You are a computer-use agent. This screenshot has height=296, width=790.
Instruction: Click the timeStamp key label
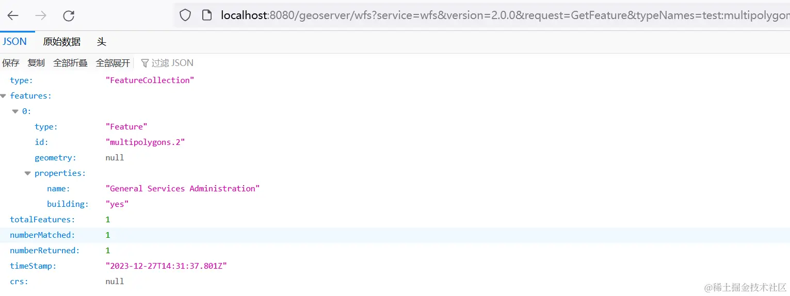tap(33, 266)
